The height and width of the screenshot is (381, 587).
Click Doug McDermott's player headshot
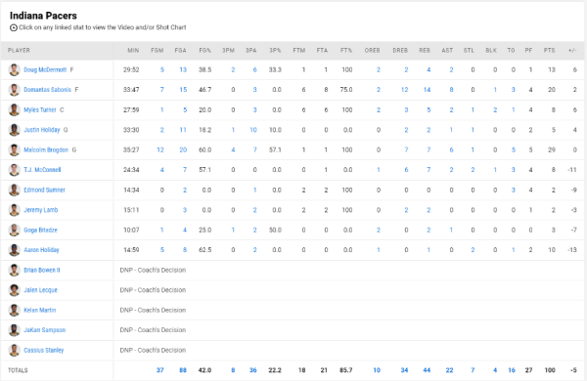[15, 70]
